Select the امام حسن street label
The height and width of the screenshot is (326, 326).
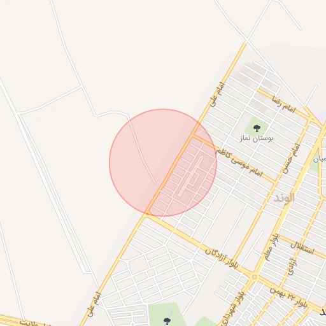(x=291, y=159)
